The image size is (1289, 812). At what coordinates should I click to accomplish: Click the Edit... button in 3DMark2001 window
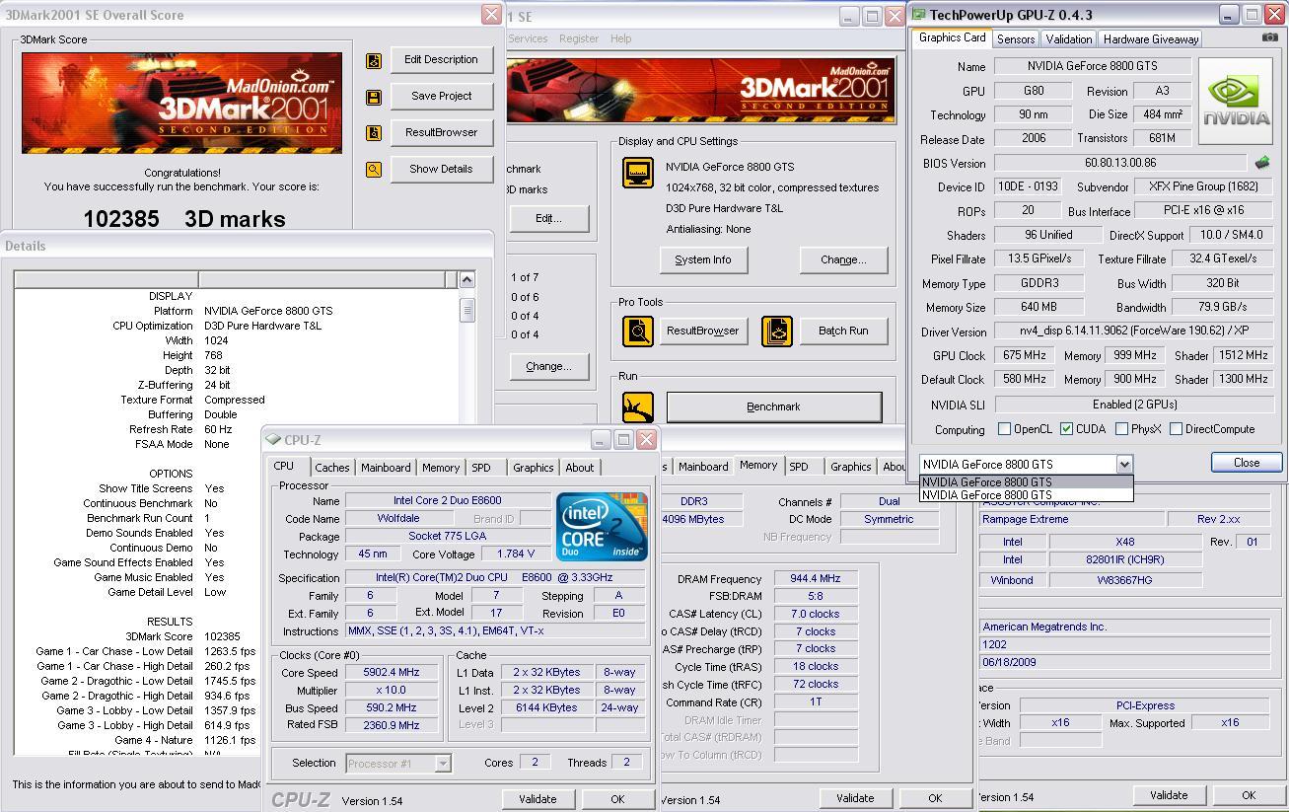[x=548, y=218]
